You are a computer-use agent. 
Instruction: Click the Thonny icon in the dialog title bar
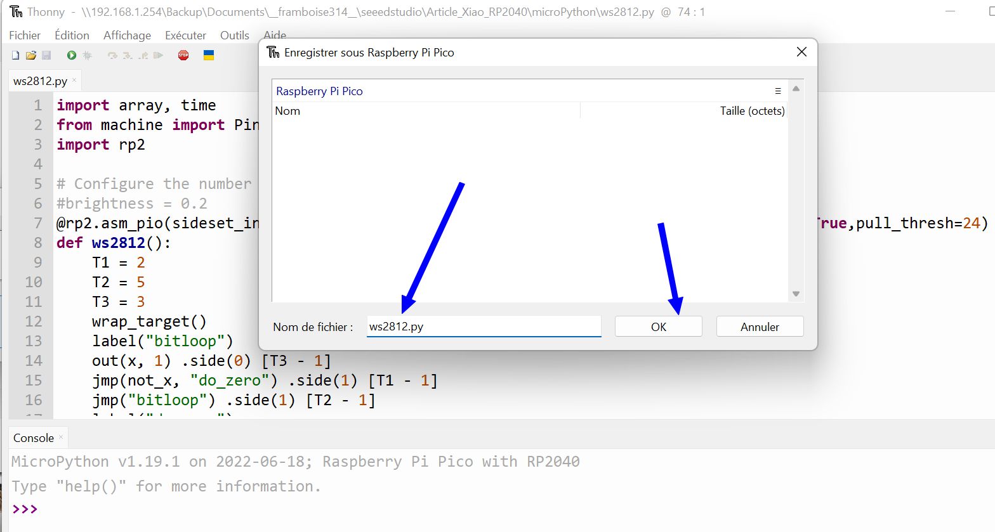[273, 52]
